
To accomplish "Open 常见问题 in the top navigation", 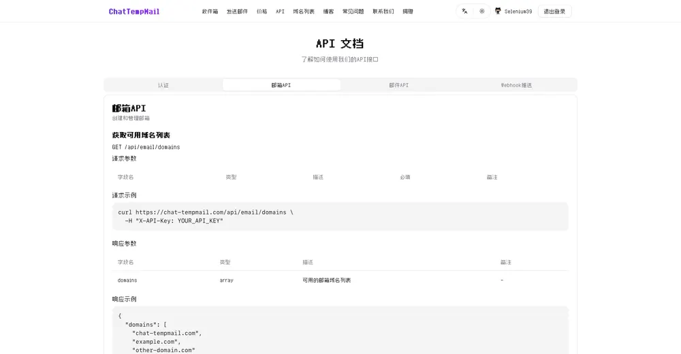I will pos(353,12).
